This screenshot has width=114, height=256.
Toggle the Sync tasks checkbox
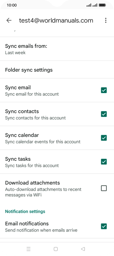(104, 162)
